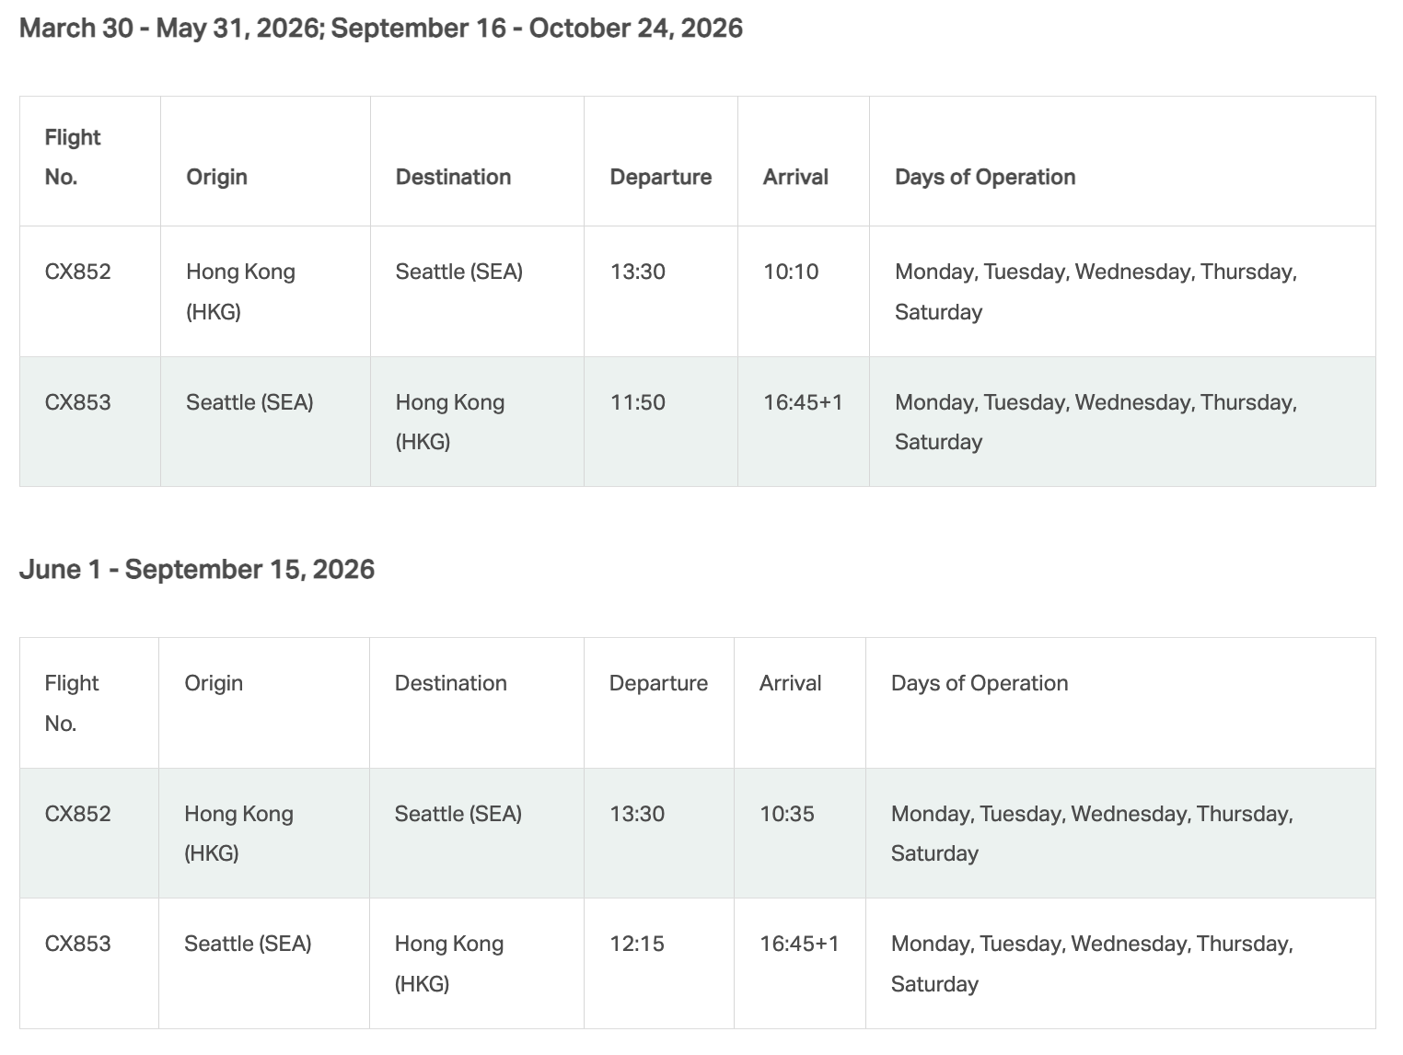Click Seattle (SEA) destination in the 10:10 arrival row
This screenshot has width=1403, height=1055.
458,272
